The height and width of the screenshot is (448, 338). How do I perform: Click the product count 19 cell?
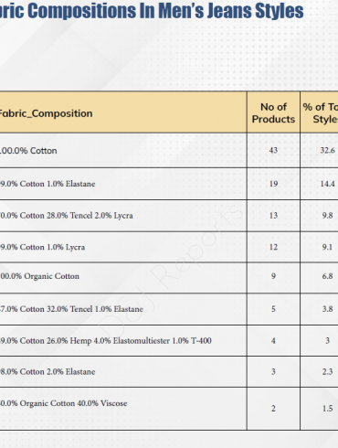click(x=273, y=184)
